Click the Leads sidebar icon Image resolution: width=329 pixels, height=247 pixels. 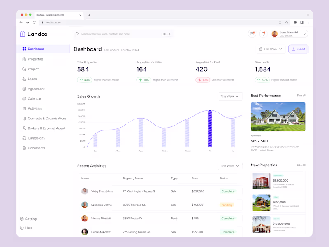click(x=24, y=79)
